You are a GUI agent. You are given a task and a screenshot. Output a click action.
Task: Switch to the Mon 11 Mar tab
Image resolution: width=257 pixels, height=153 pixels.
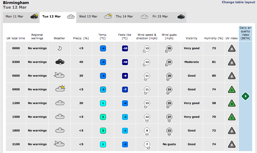[21, 17]
